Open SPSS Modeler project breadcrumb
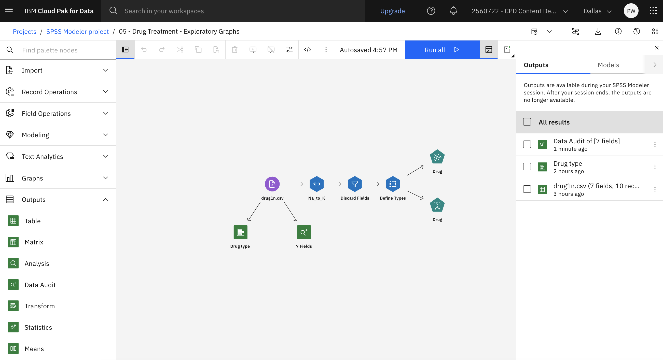 click(x=77, y=31)
